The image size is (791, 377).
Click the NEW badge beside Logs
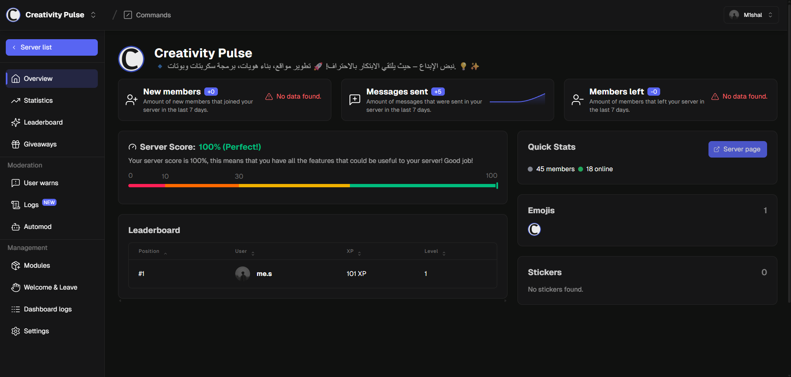(x=49, y=203)
